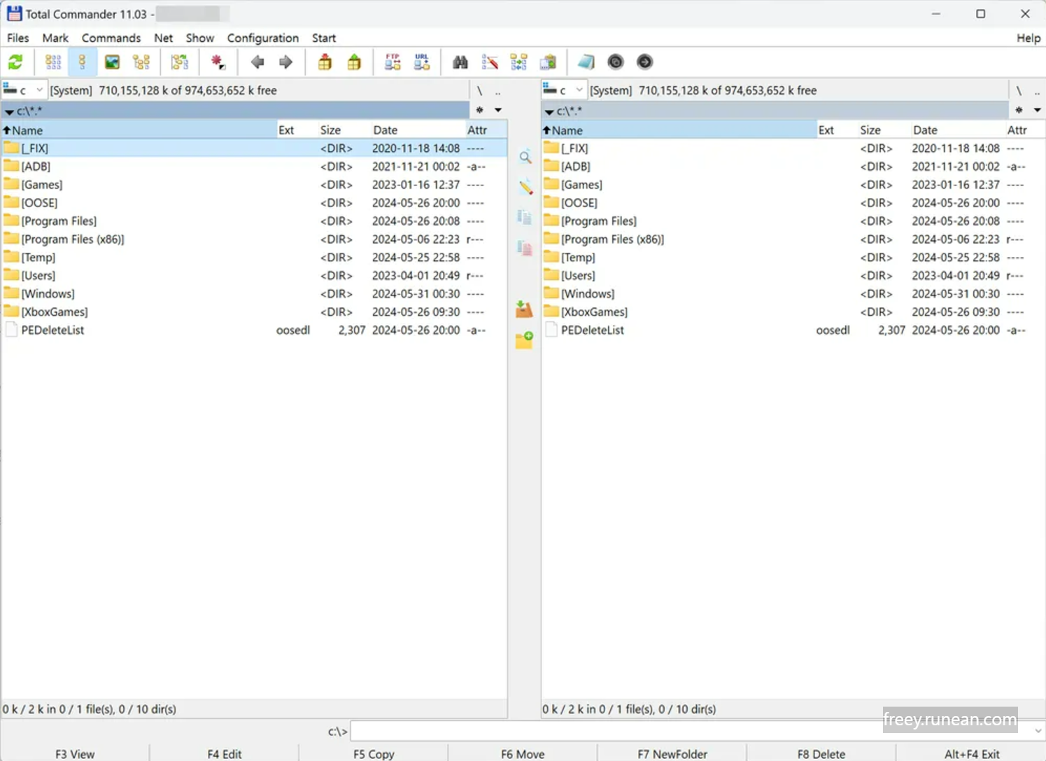This screenshot has width=1046, height=761.
Task: Click the F5 Copy button
Action: (x=374, y=753)
